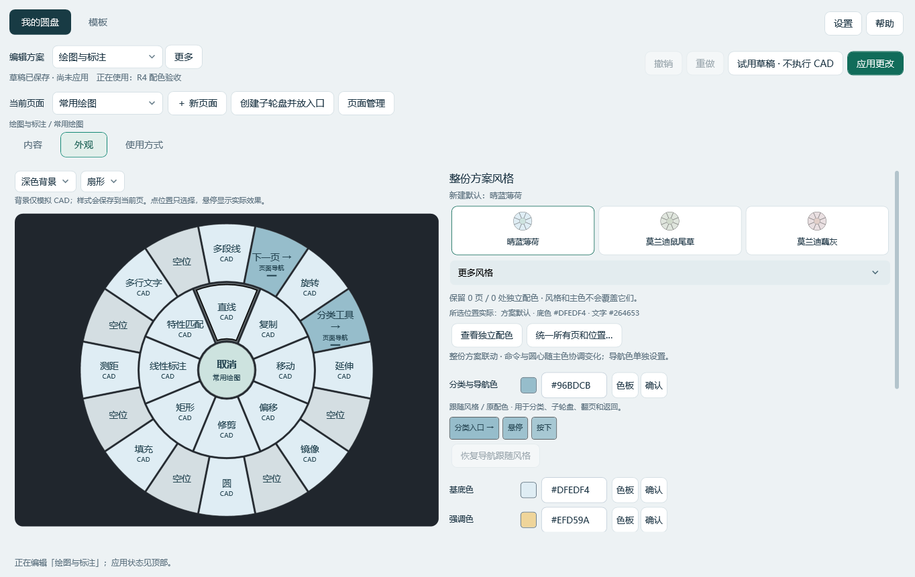
Task: Confirm 基底色 with 确认
Action: pos(654,490)
